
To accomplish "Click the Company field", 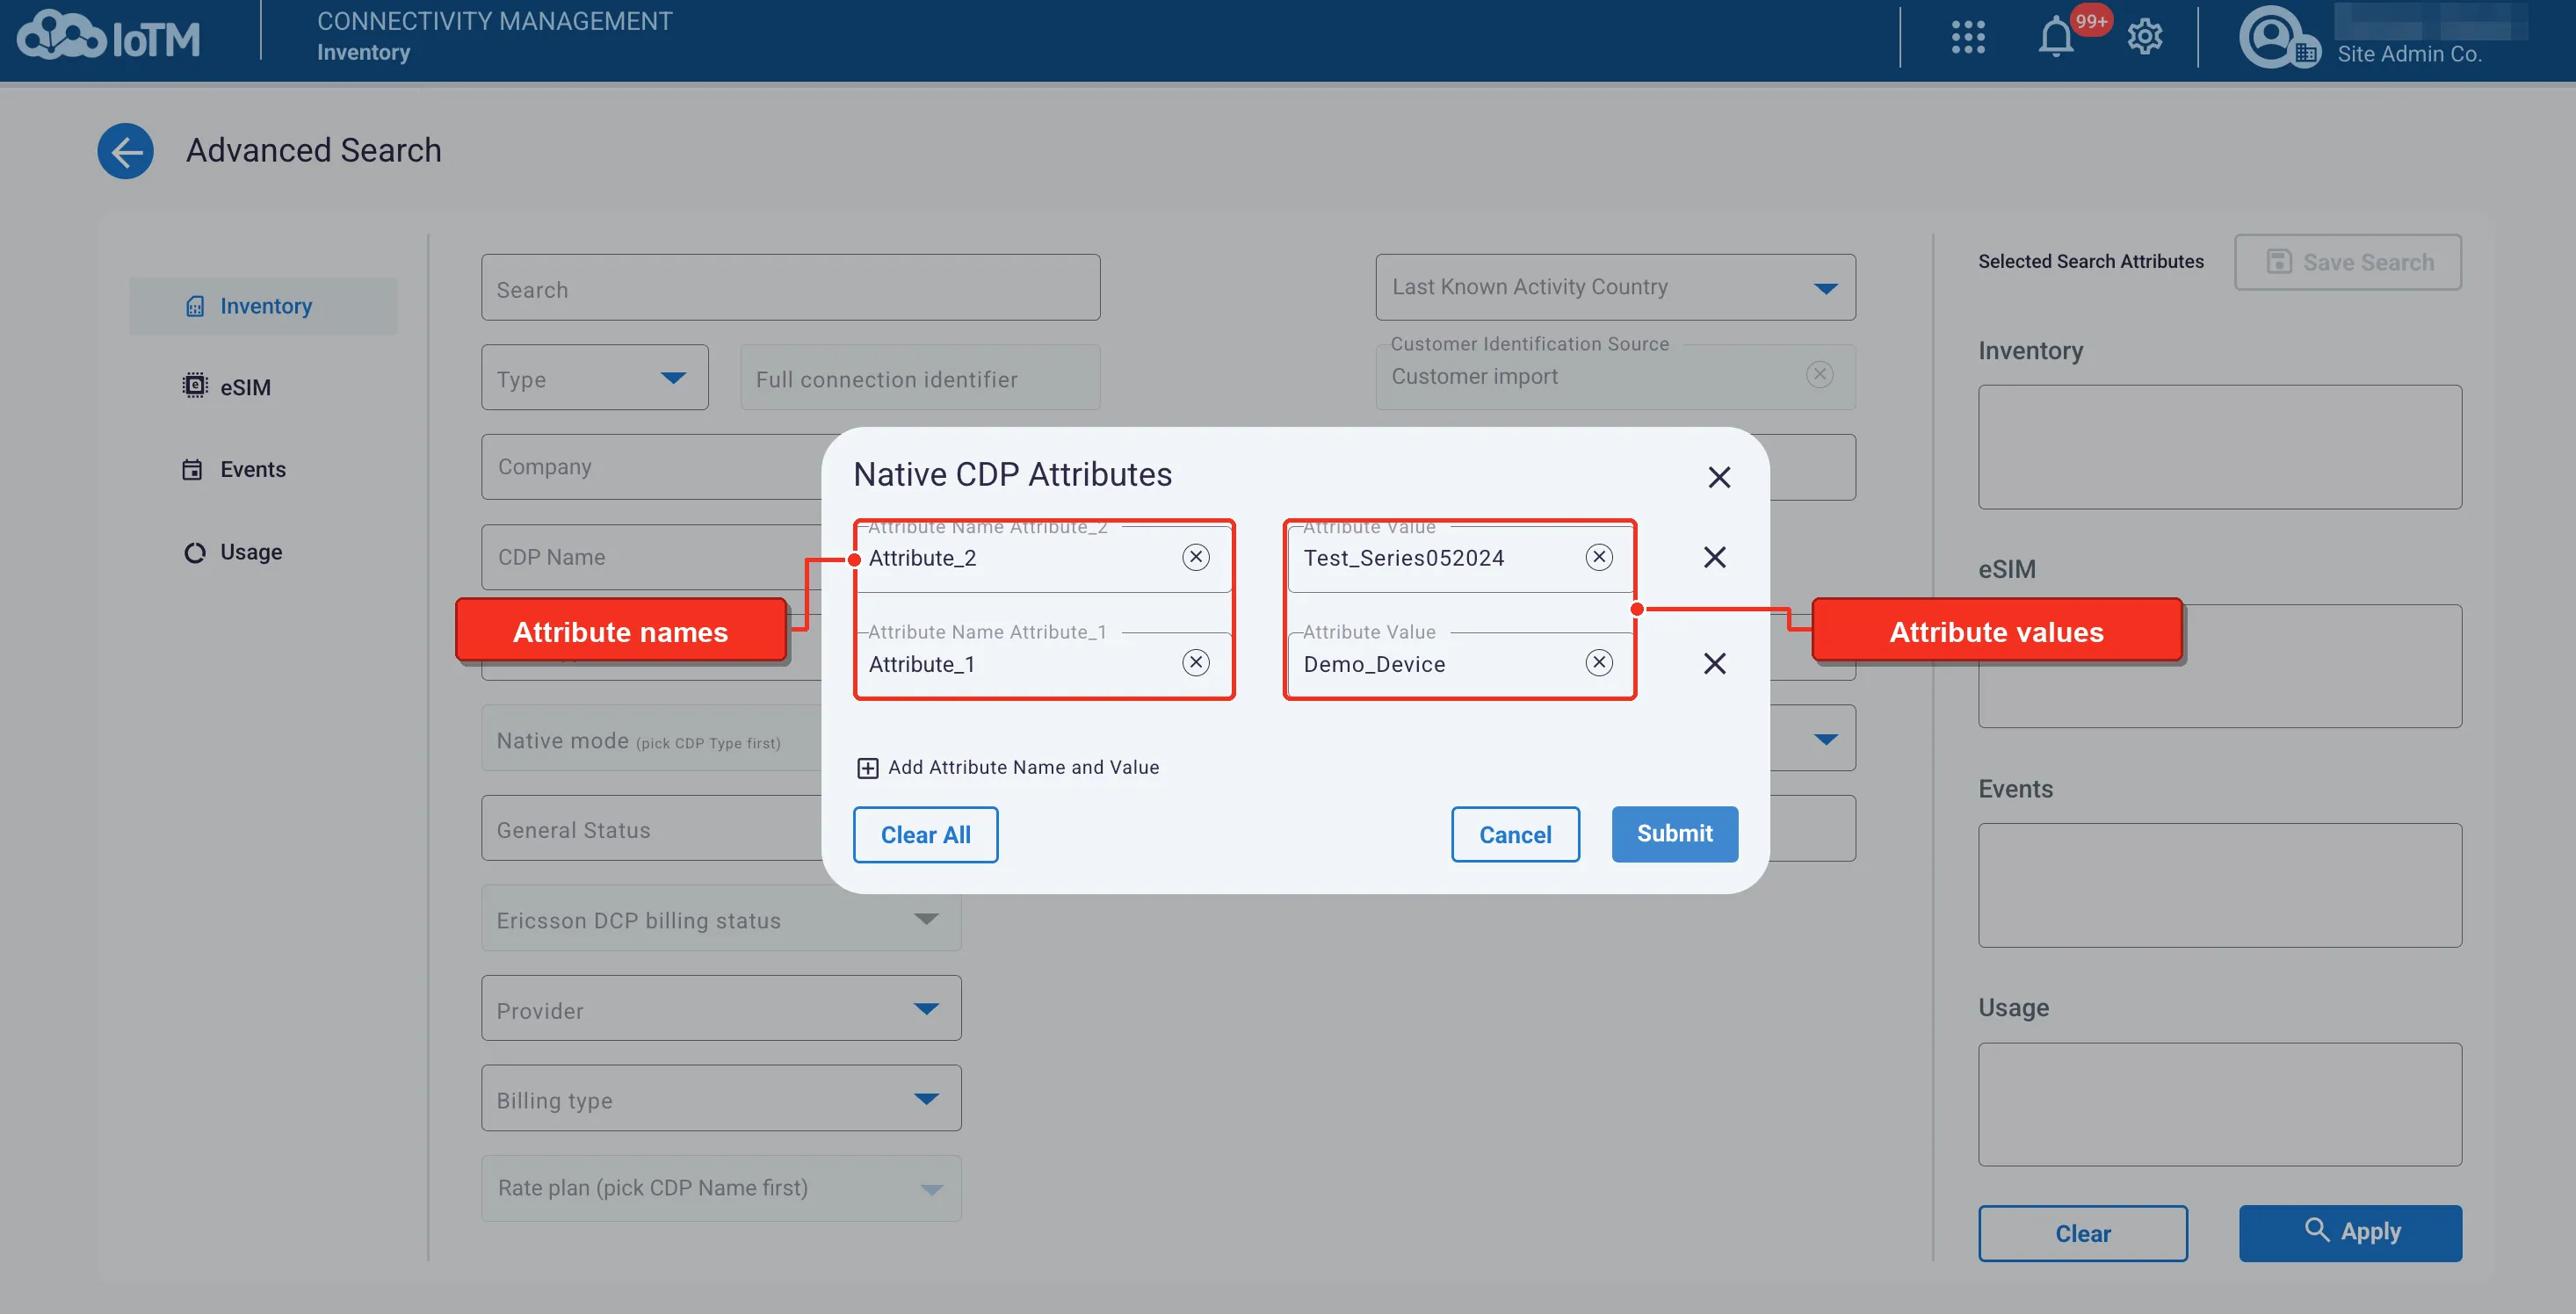I will 652,467.
